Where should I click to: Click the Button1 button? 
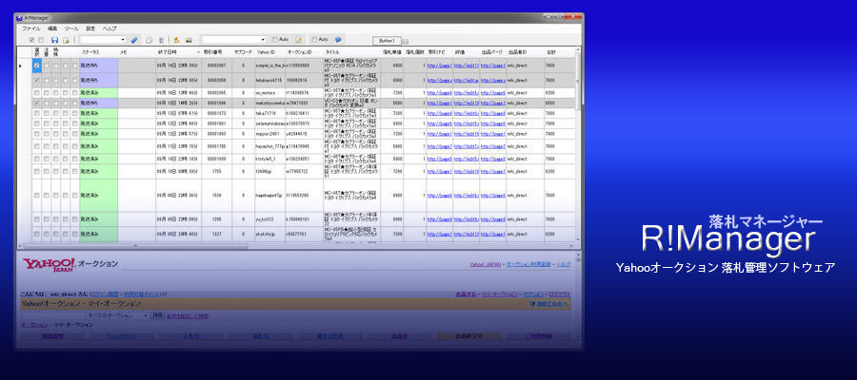[387, 41]
